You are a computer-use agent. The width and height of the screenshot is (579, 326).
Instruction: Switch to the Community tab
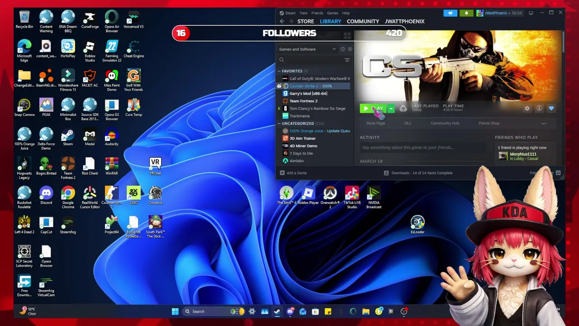pos(363,21)
